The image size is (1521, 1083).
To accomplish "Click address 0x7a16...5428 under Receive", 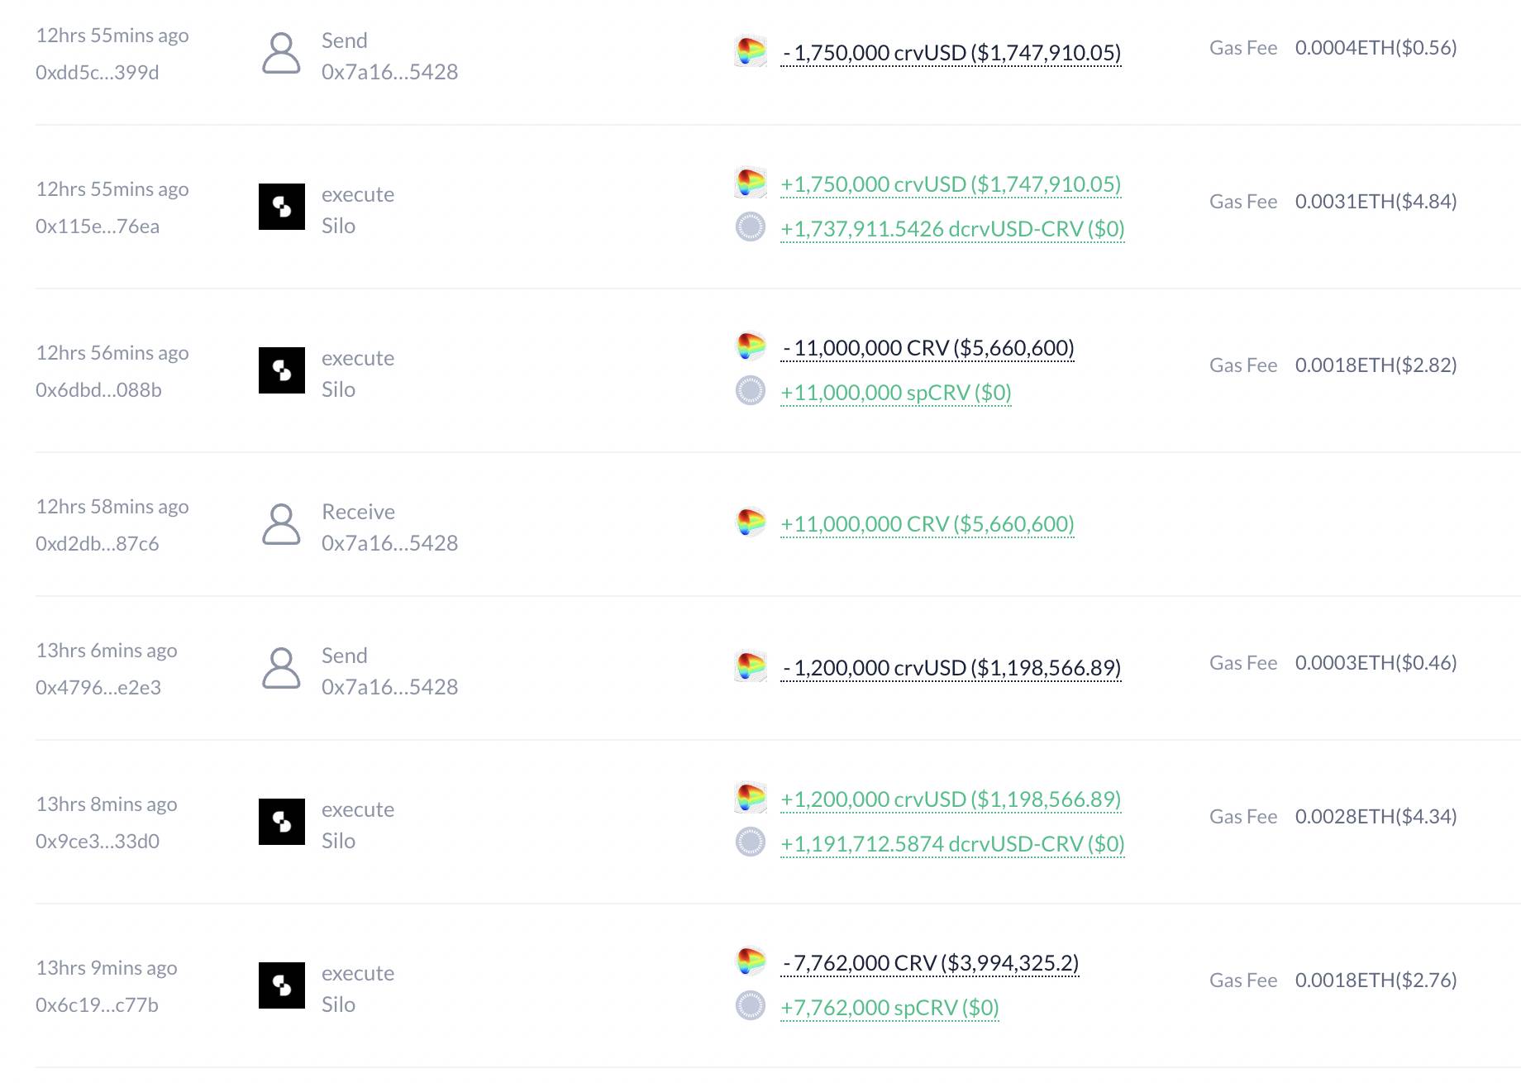I will (389, 543).
